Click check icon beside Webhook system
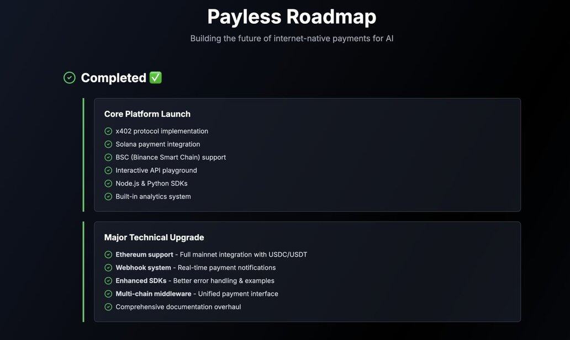 coord(108,268)
